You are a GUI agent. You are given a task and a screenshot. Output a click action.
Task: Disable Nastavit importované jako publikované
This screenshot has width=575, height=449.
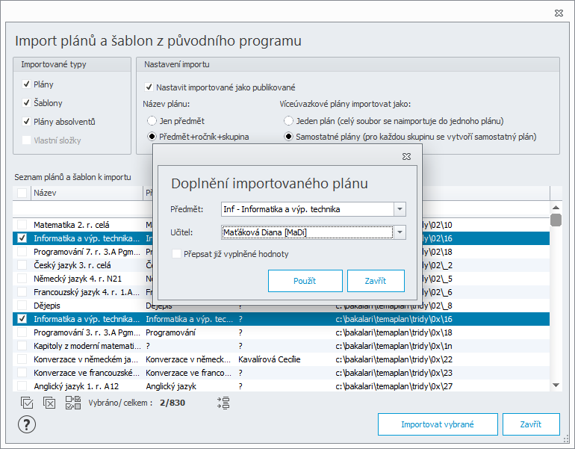point(149,87)
